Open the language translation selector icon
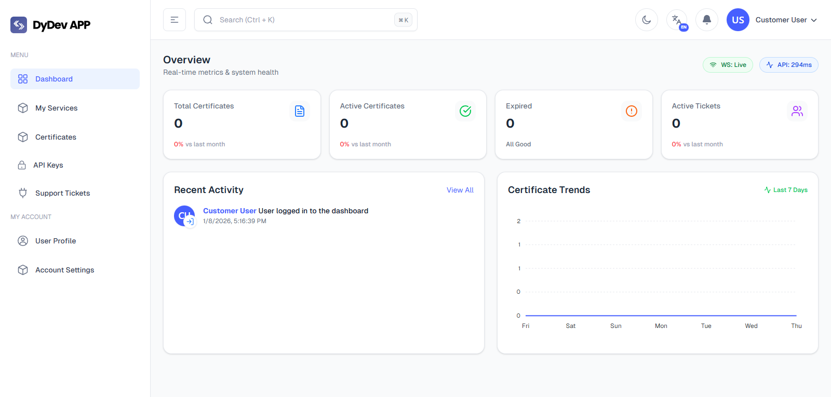 pyautogui.click(x=677, y=20)
